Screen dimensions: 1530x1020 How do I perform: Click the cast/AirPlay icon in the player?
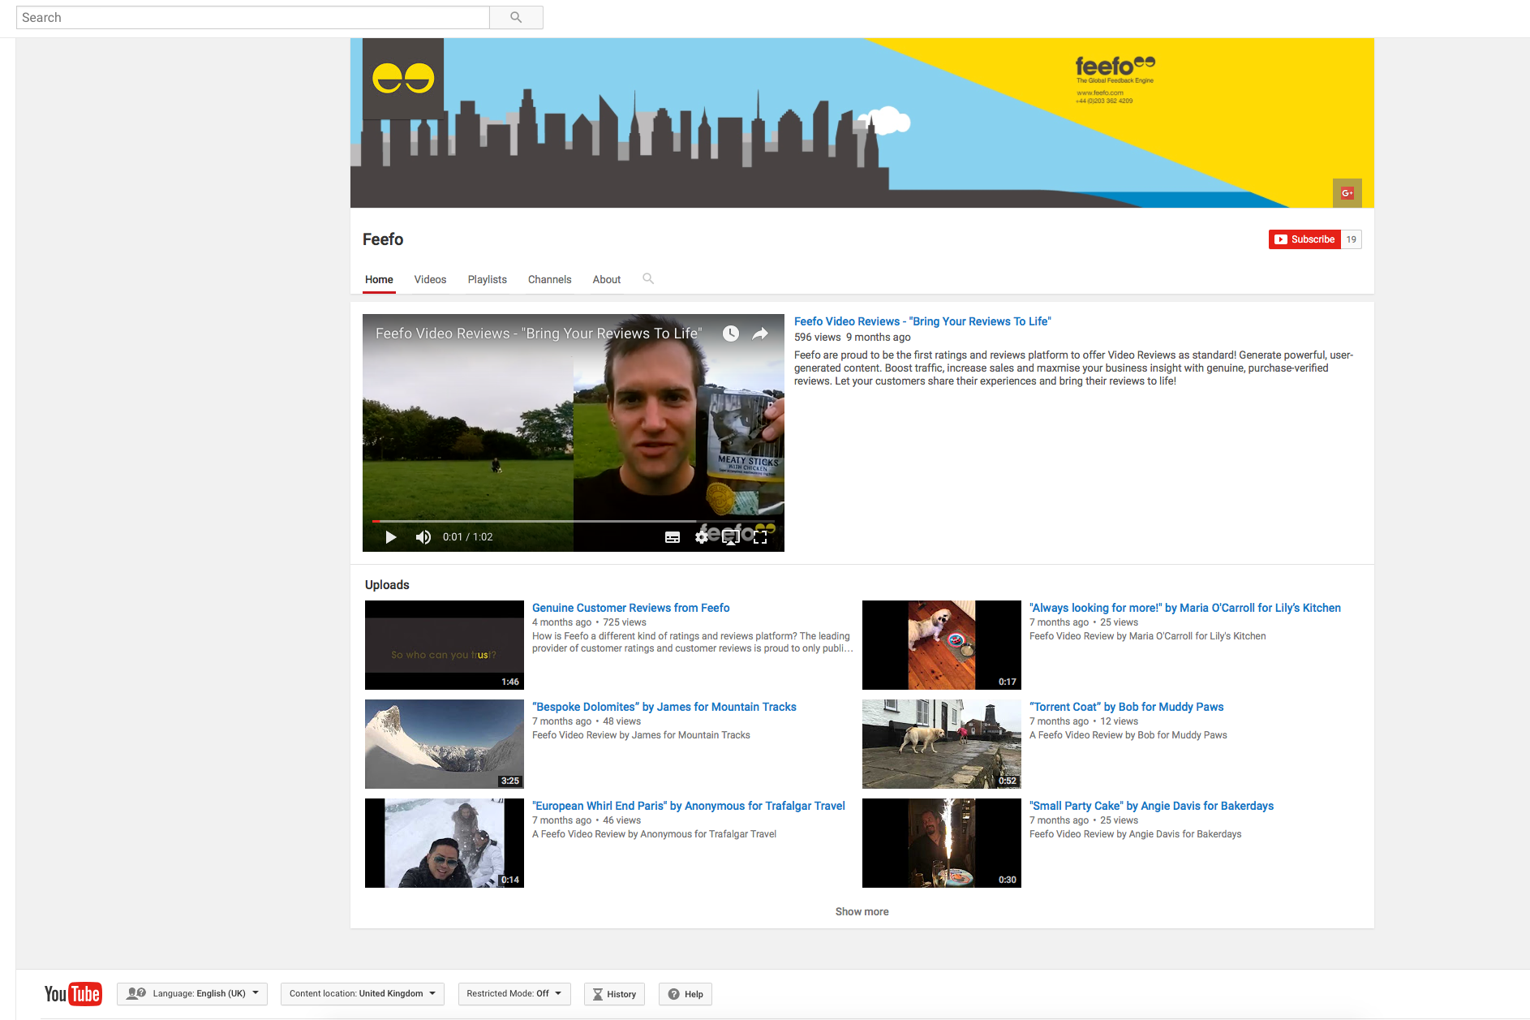[731, 537]
